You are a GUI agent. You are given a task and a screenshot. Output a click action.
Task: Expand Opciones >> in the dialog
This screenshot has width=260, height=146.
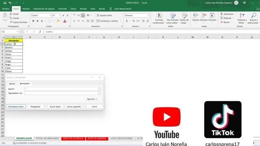pos(92,99)
